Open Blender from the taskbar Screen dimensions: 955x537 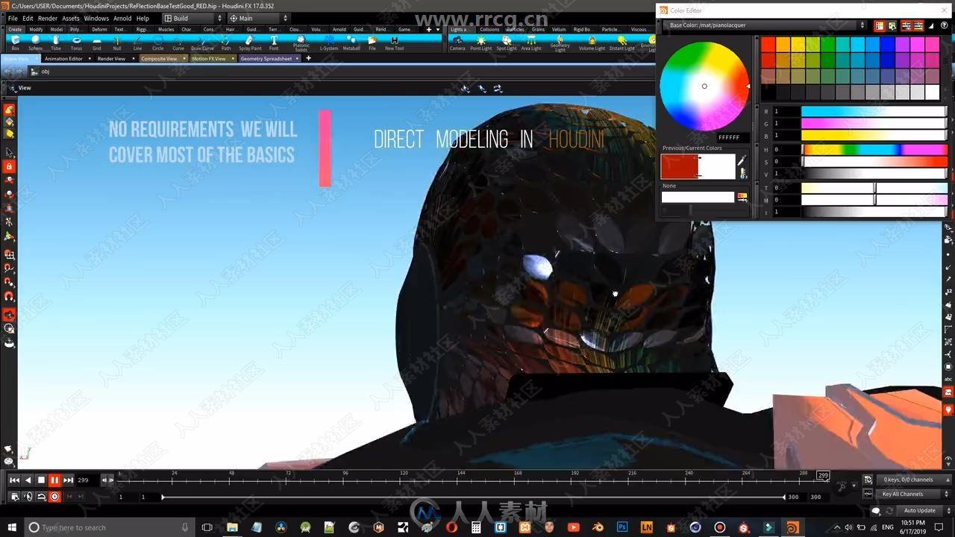click(598, 527)
